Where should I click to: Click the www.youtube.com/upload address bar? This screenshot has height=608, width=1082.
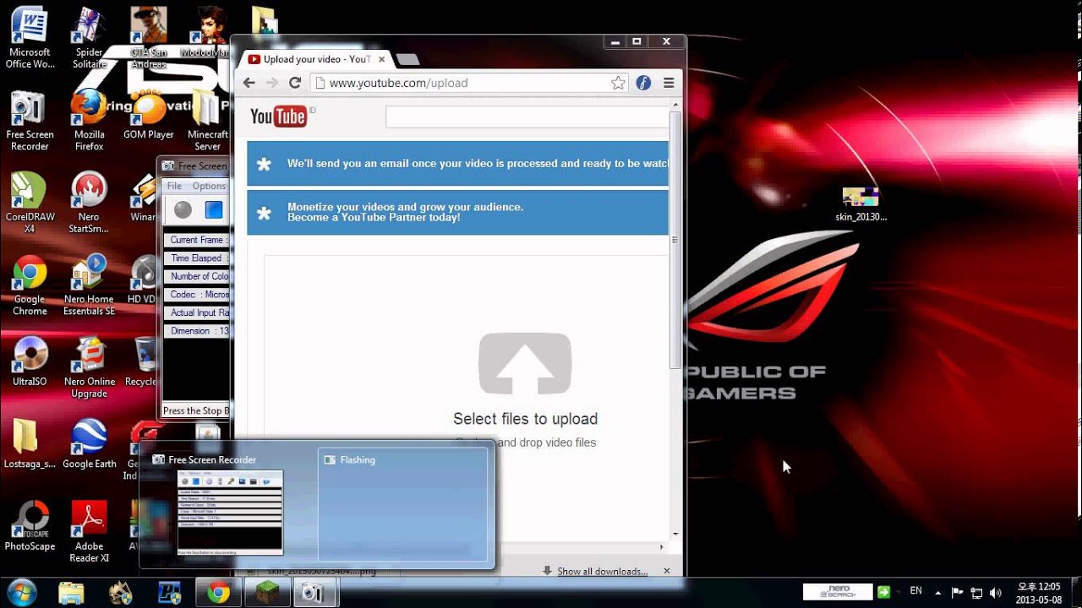(x=469, y=83)
